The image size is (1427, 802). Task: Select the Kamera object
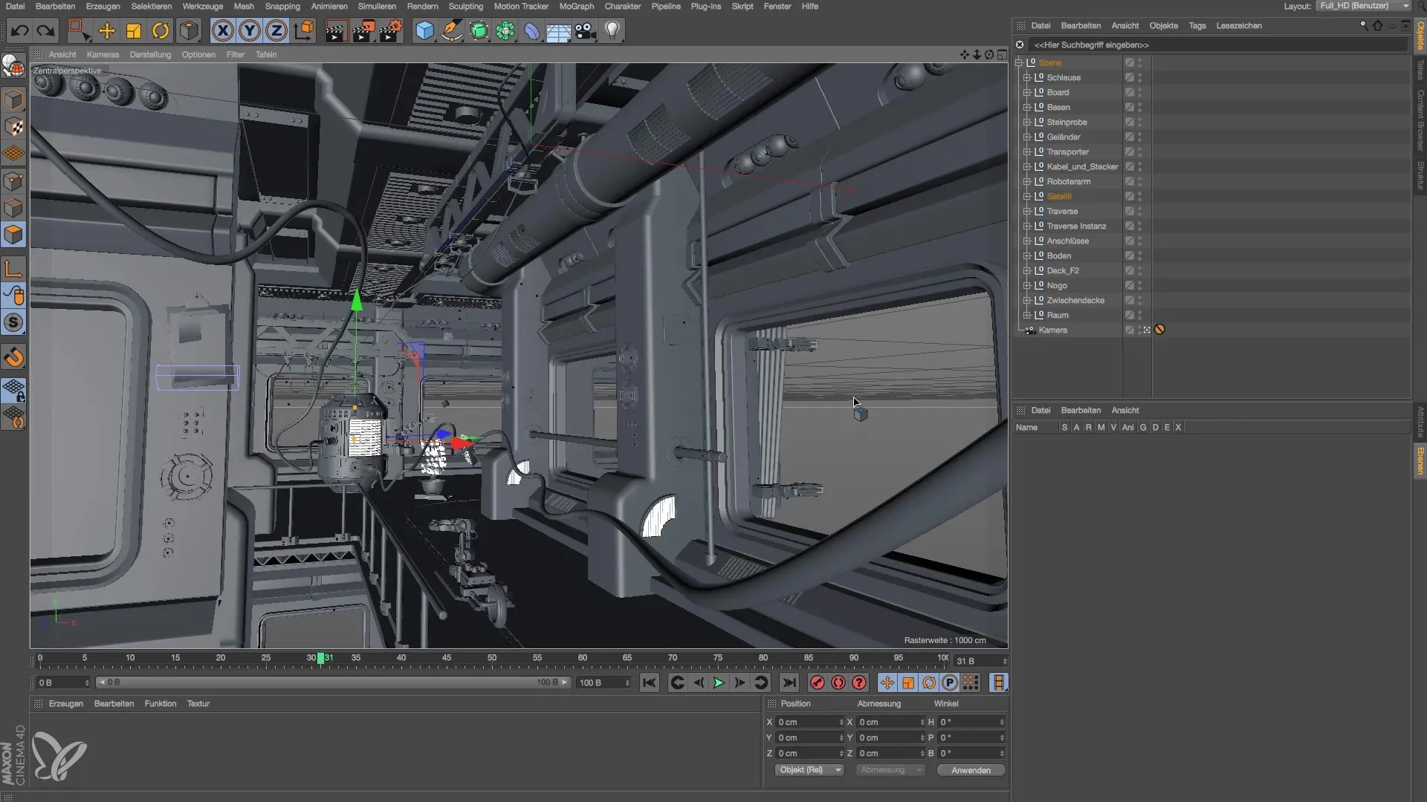(1053, 330)
